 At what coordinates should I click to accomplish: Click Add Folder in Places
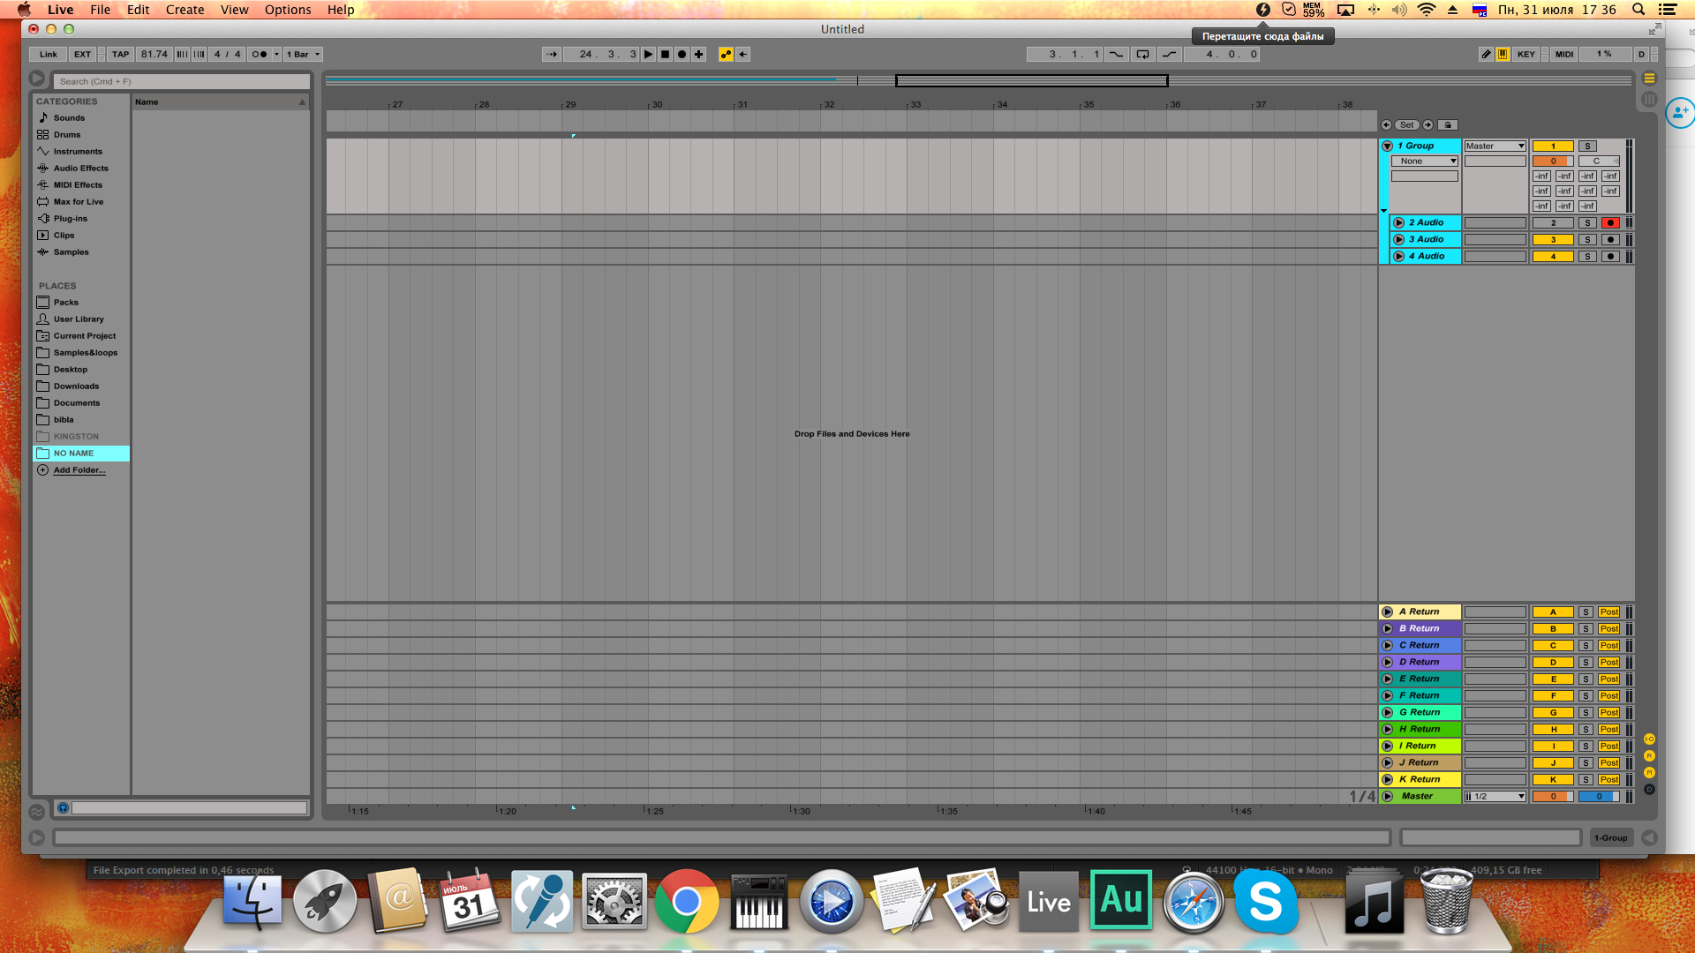point(79,470)
